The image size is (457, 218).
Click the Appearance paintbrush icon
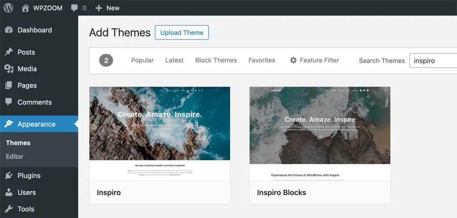pyautogui.click(x=9, y=124)
